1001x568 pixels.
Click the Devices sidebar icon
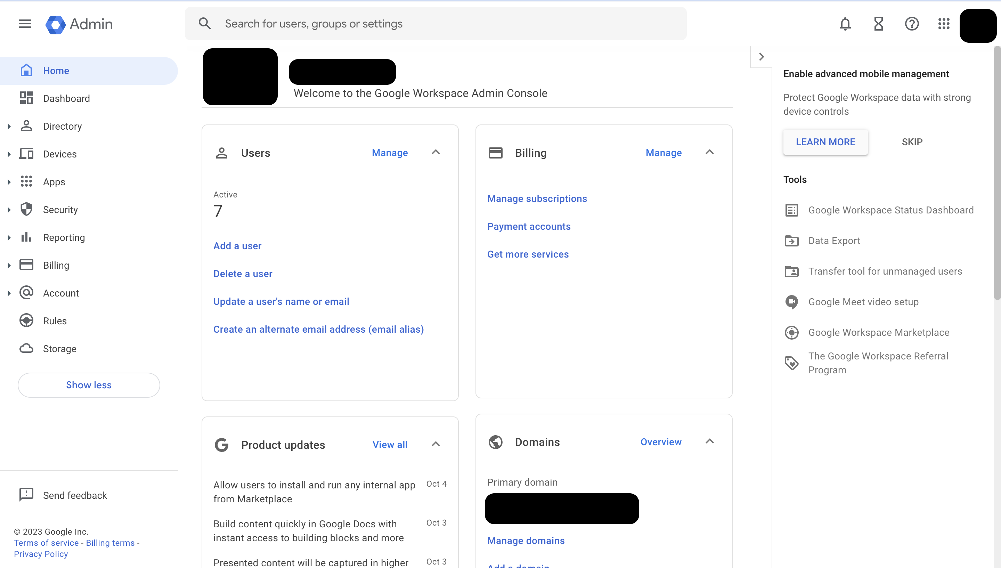(x=26, y=154)
